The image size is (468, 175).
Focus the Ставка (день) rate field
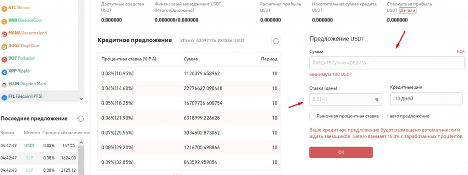pyautogui.click(x=346, y=100)
